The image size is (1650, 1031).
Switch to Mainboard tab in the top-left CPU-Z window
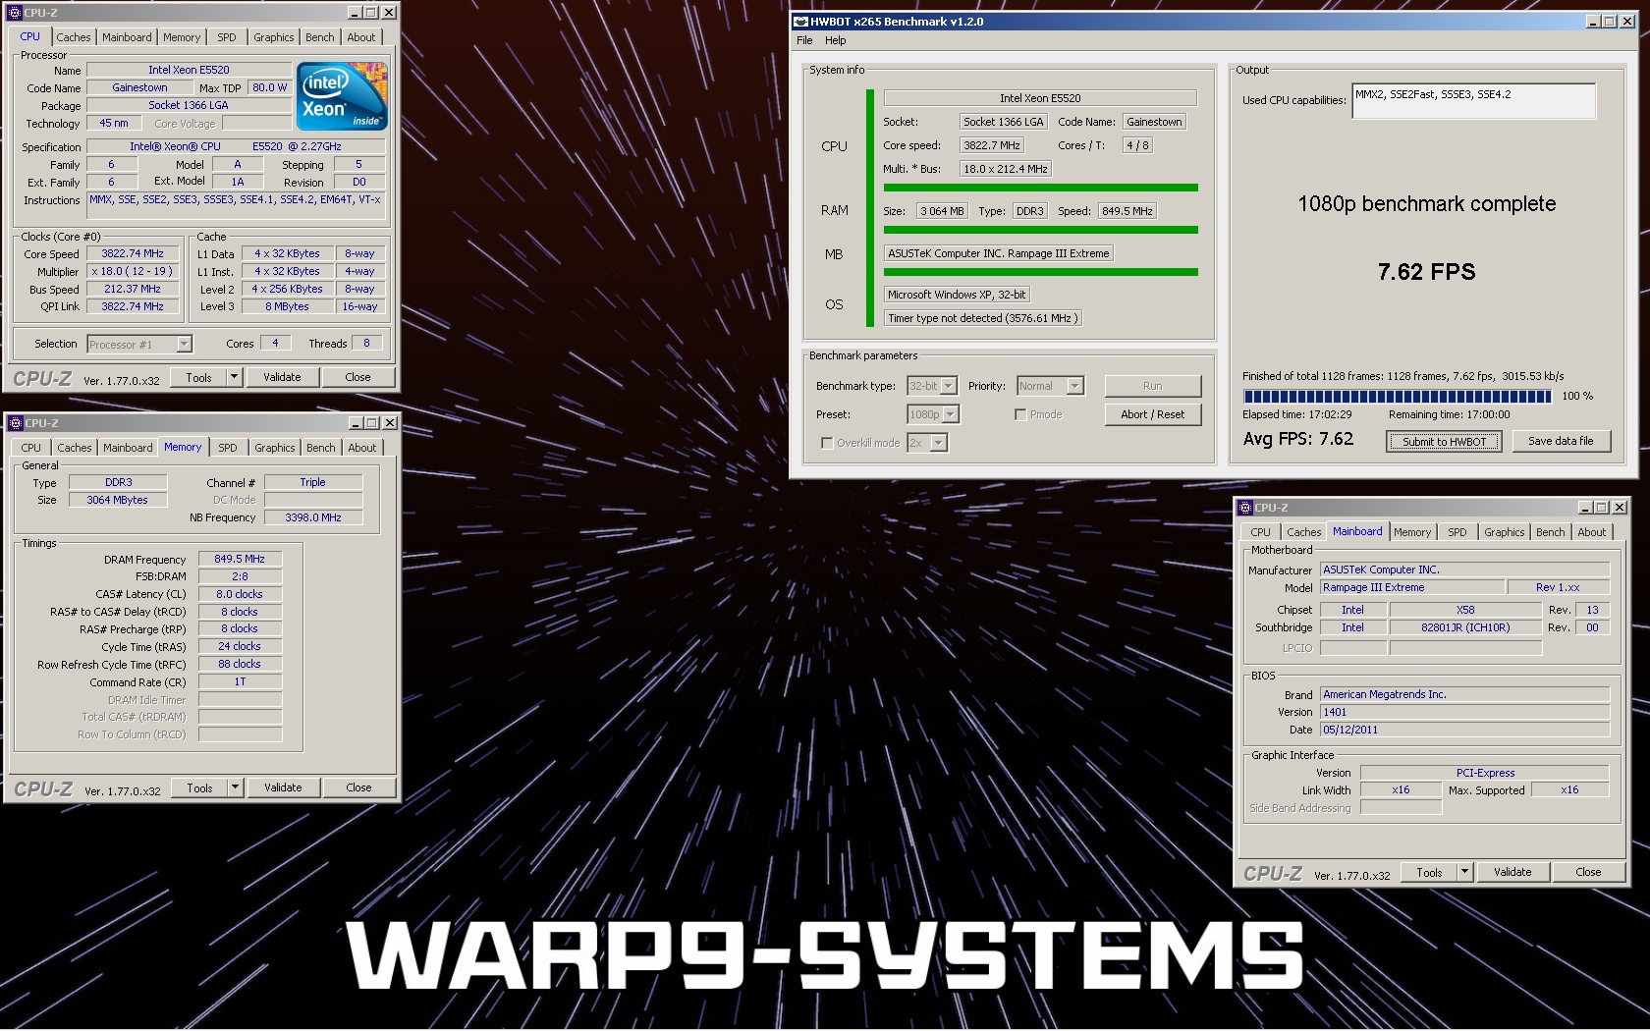(x=128, y=37)
